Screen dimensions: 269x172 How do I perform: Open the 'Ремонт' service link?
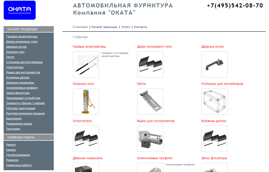point(11,145)
